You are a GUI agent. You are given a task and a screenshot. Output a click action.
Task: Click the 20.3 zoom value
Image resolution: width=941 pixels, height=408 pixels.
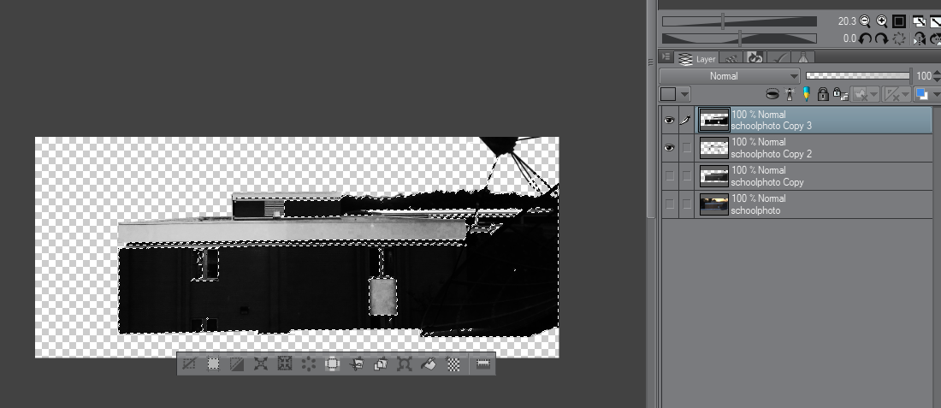pyautogui.click(x=847, y=21)
